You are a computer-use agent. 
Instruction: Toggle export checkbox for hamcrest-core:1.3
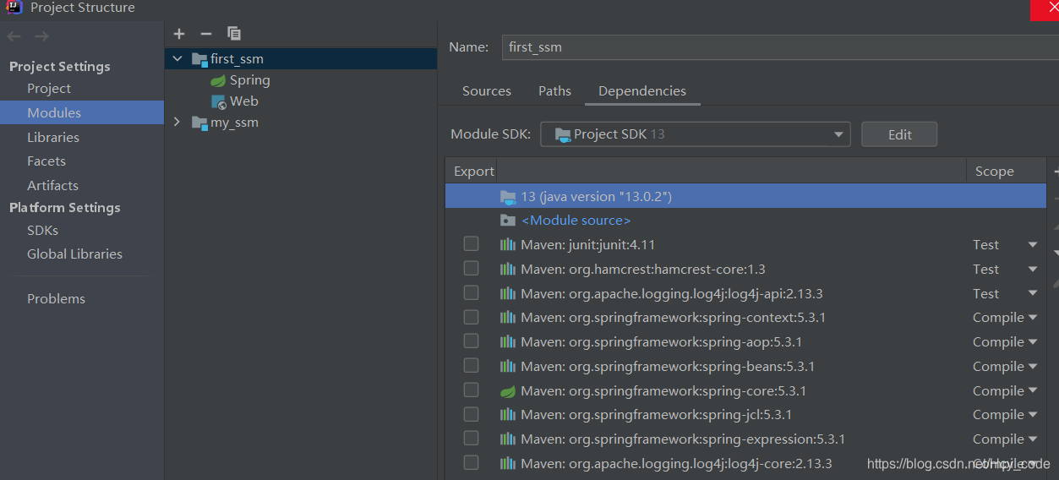coord(471,269)
